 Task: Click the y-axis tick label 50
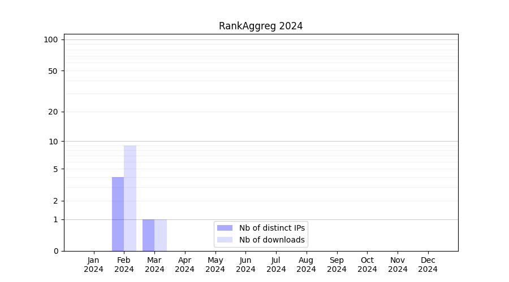pos(53,71)
